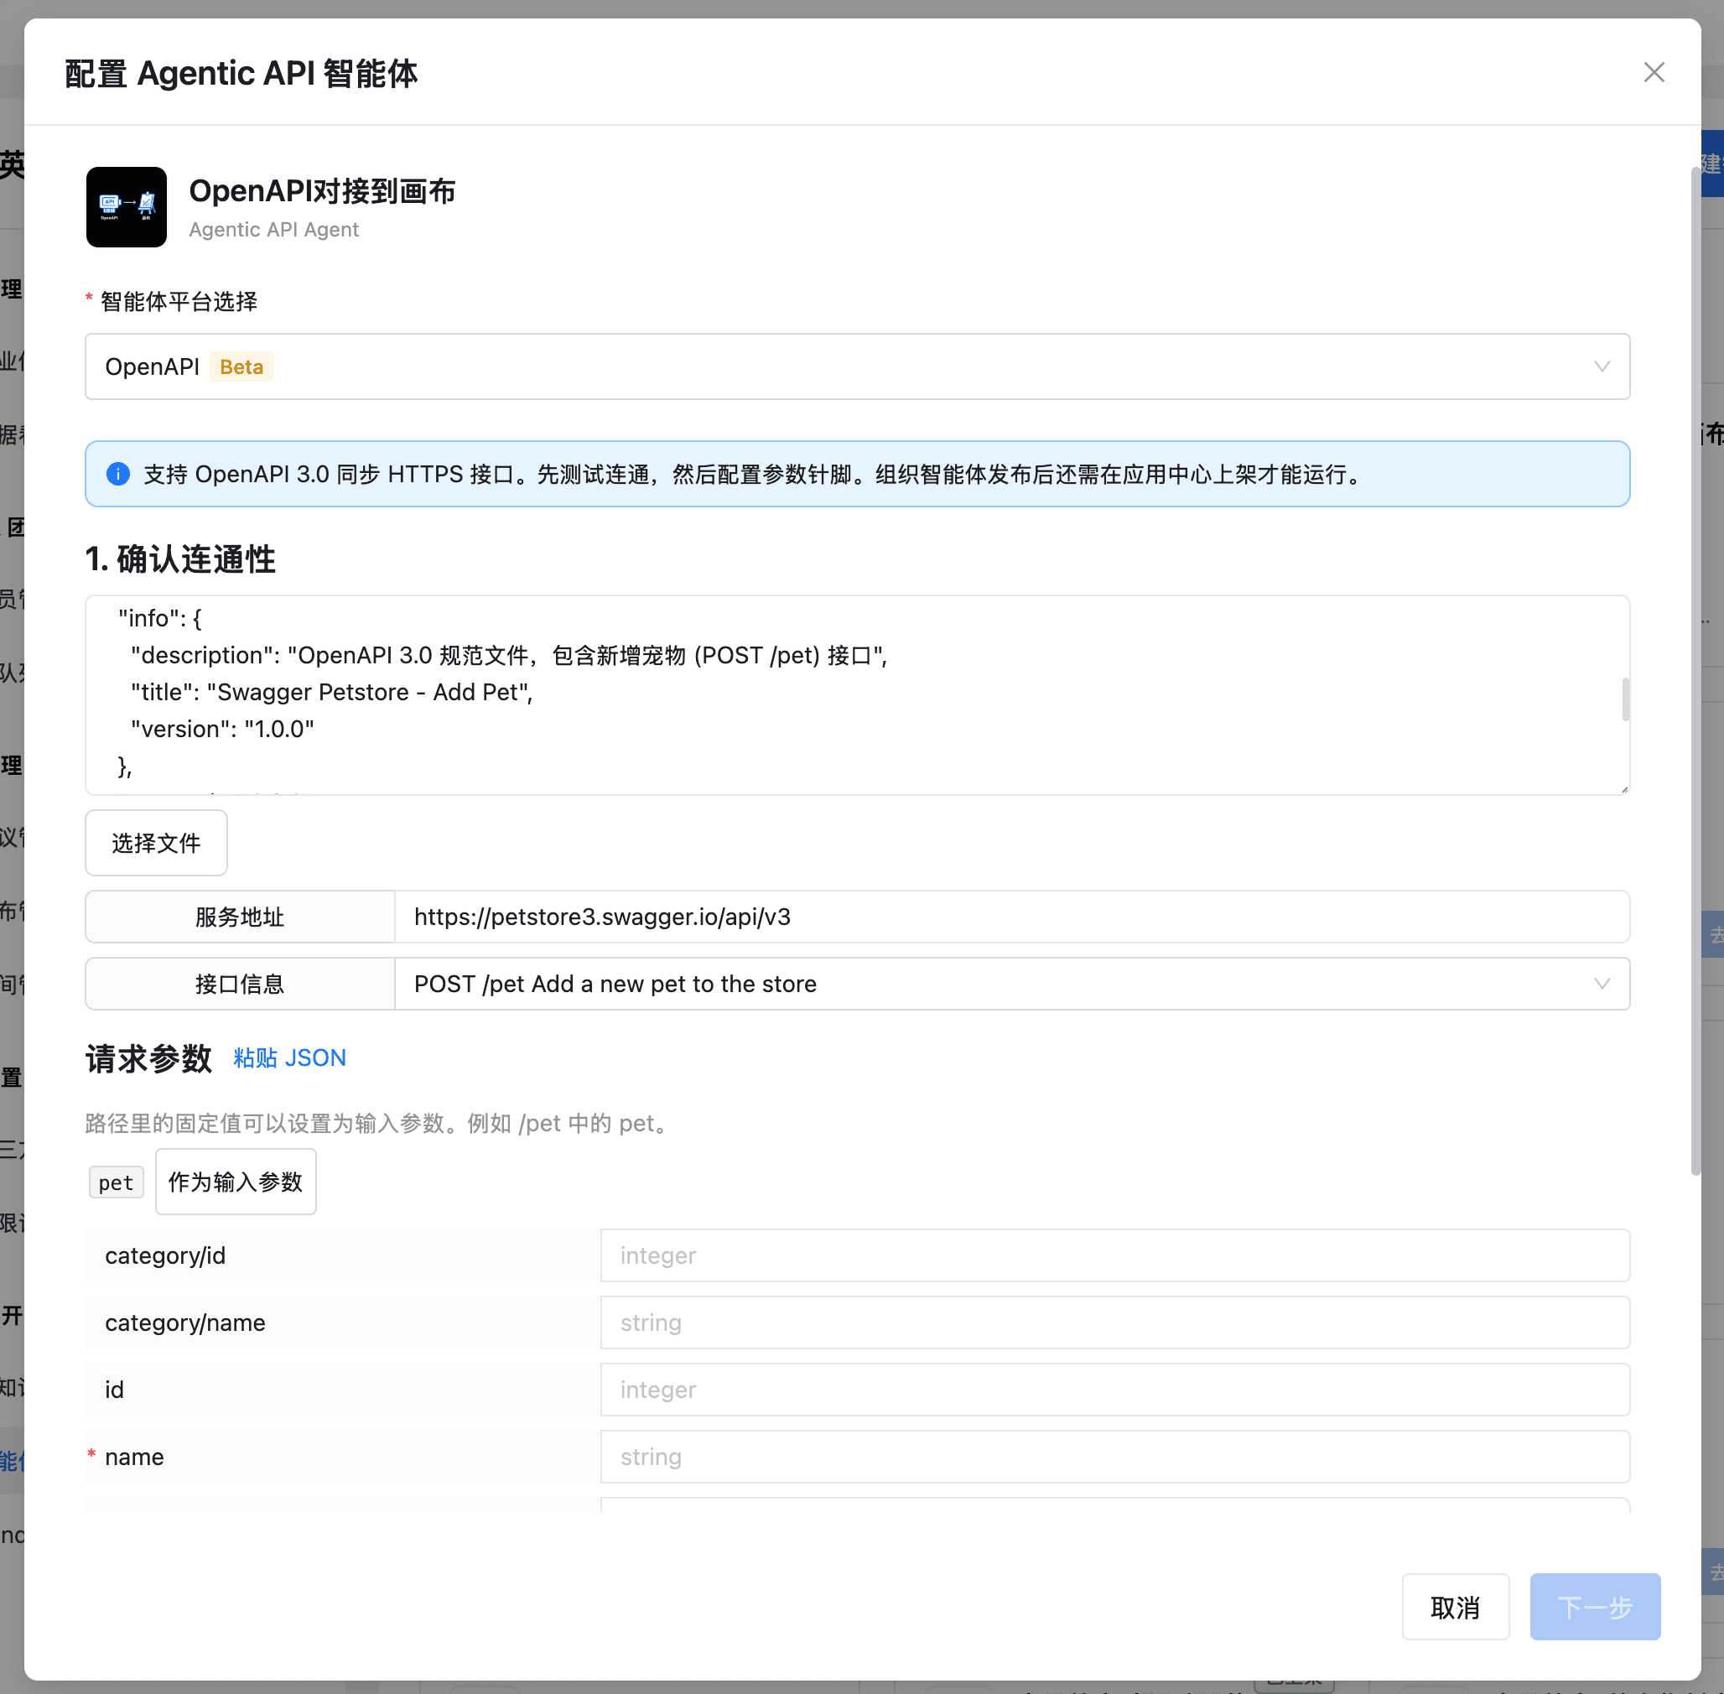Screen dimensions: 1724x1694
Task: Click the OpenAPI对接到画布 title text
Action: [x=322, y=190]
